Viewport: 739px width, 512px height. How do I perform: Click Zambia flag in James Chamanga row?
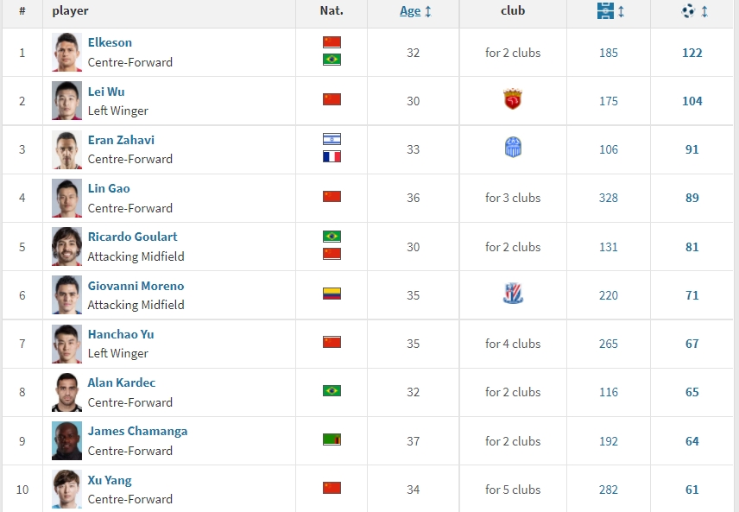click(332, 439)
